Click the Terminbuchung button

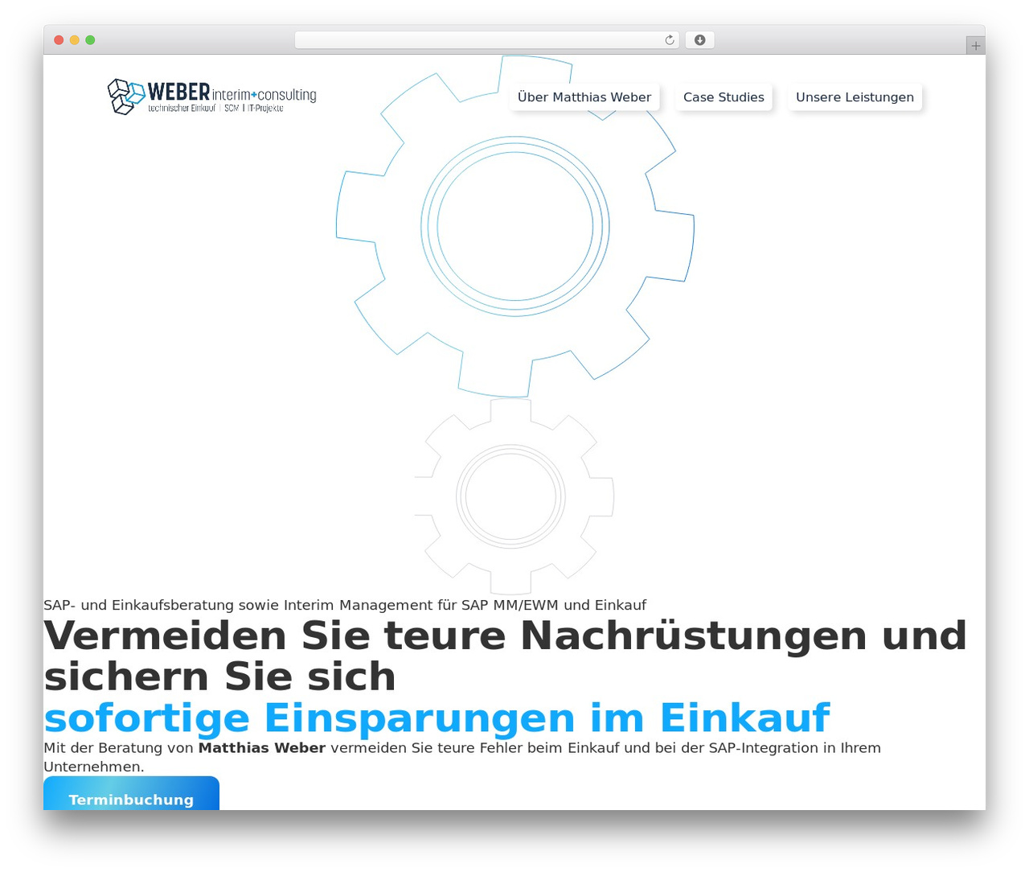pyautogui.click(x=131, y=794)
